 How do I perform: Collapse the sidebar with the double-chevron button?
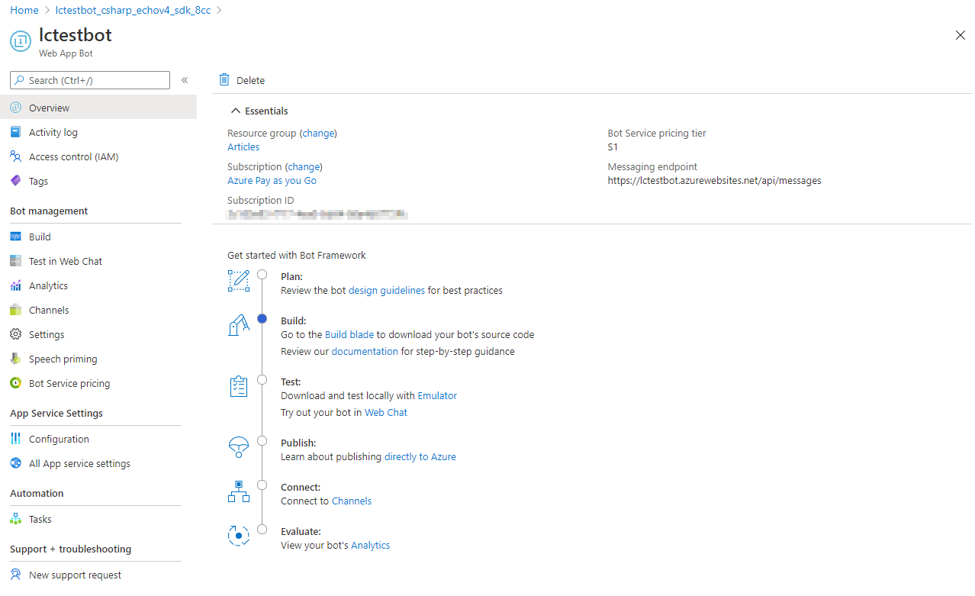(184, 79)
